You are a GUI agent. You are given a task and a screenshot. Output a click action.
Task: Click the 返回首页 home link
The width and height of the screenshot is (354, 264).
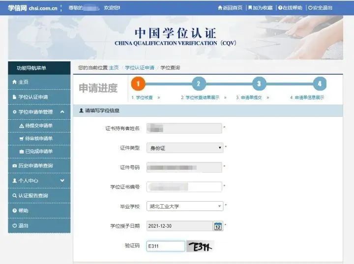[230, 8]
